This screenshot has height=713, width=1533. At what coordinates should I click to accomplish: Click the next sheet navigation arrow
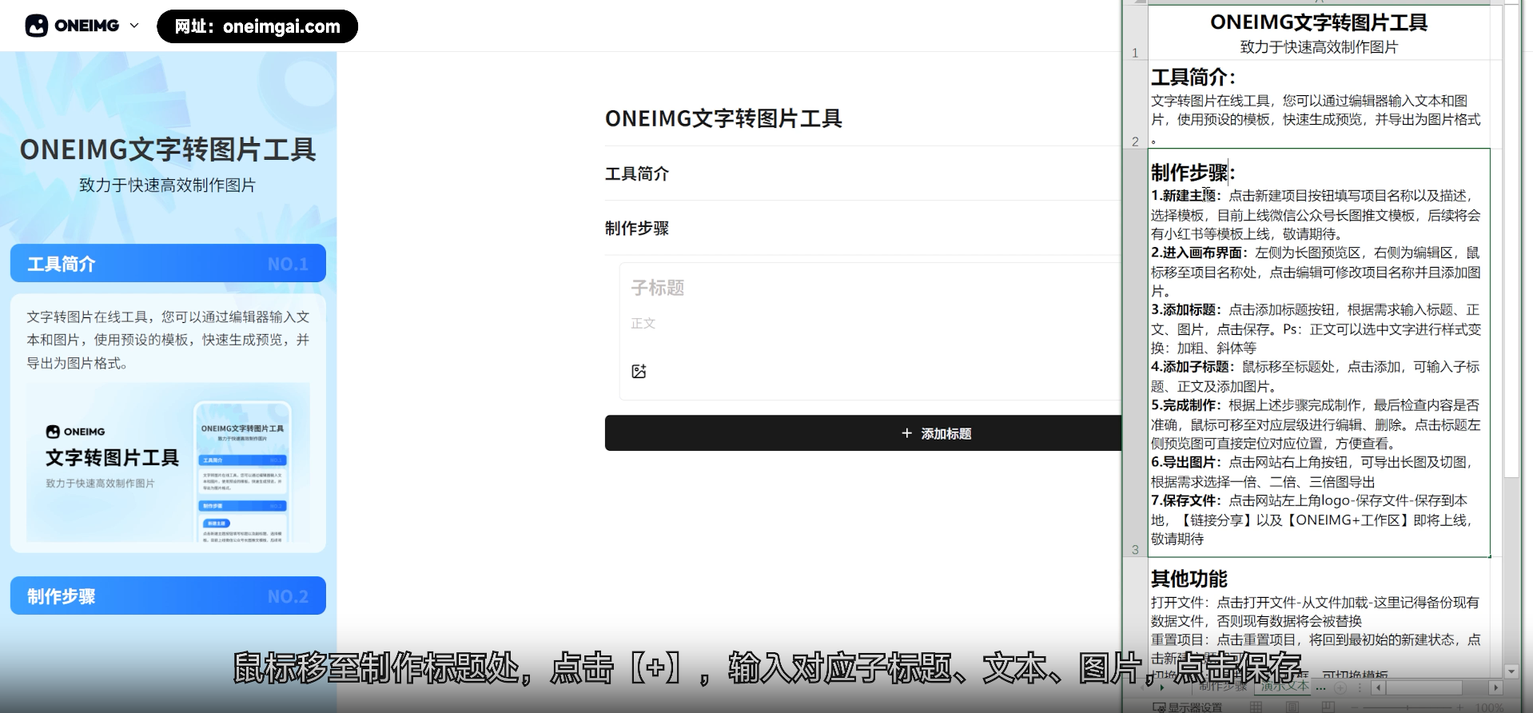click(x=1162, y=687)
